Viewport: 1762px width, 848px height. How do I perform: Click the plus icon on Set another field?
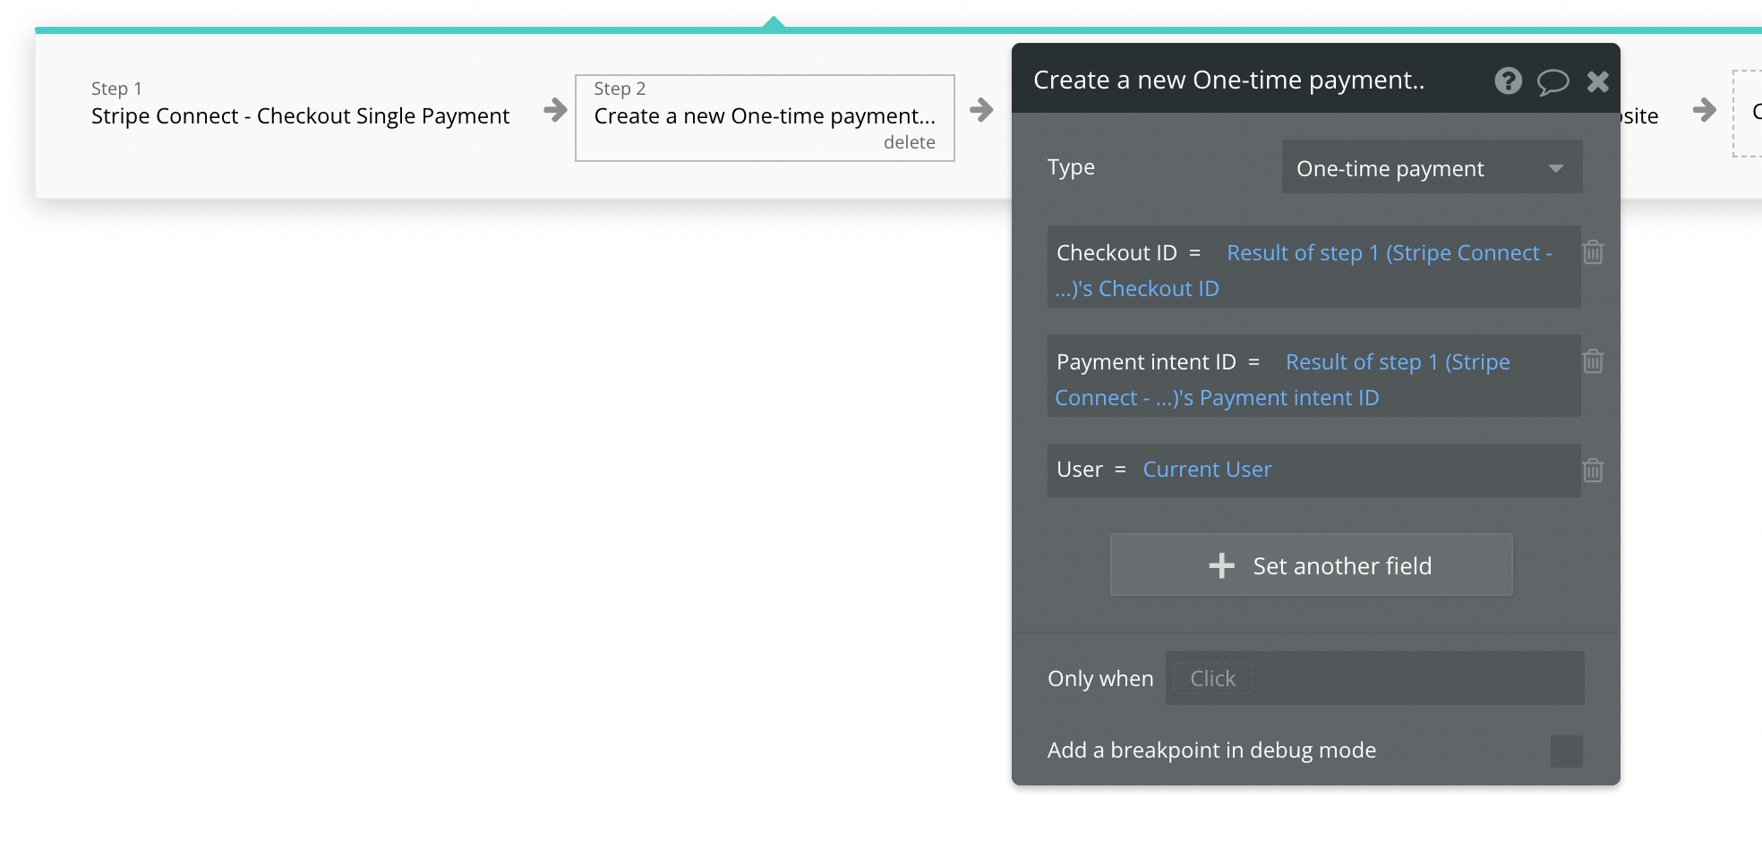click(1221, 565)
